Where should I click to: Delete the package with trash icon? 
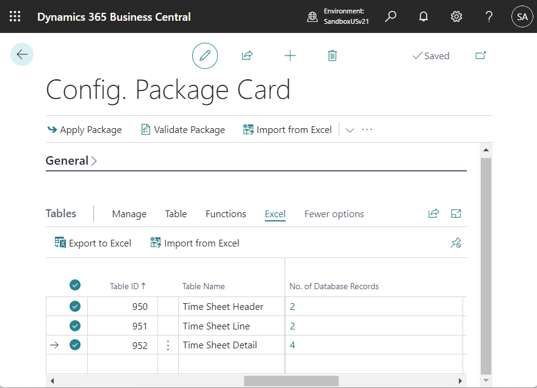tap(332, 56)
